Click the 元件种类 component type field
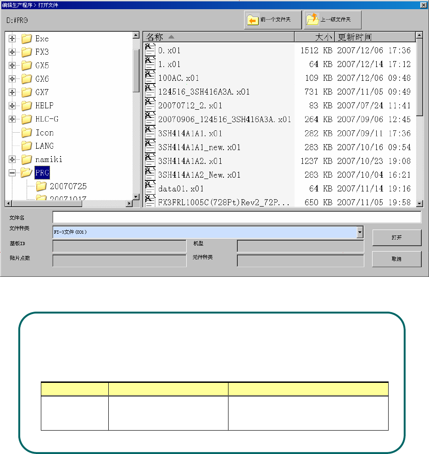Viewport: 429px width, 454px height. click(x=300, y=261)
